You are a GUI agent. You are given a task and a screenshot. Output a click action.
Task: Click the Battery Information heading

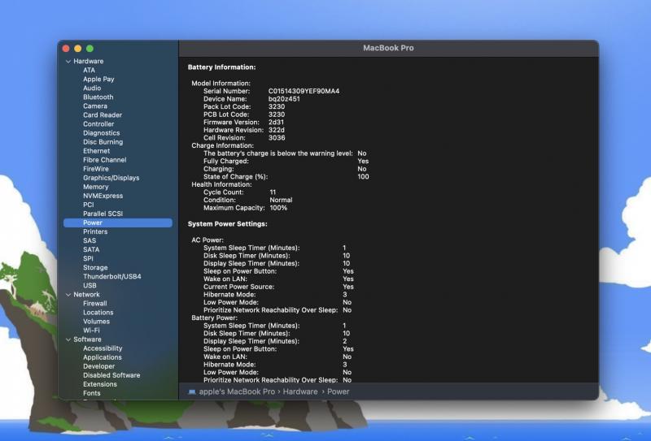click(x=221, y=67)
